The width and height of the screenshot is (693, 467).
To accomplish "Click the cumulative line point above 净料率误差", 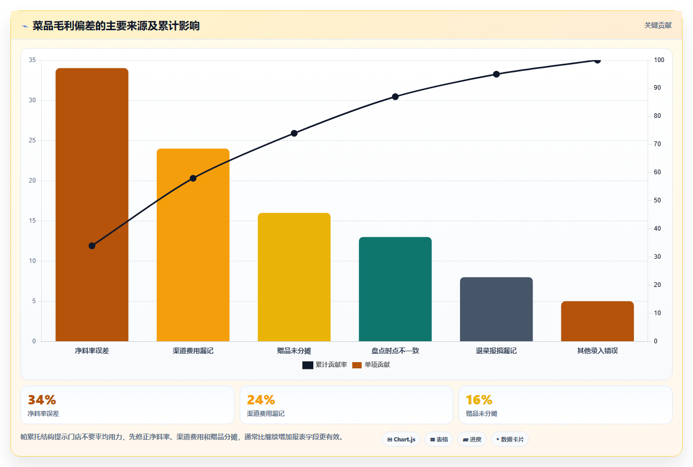I will click(x=92, y=246).
